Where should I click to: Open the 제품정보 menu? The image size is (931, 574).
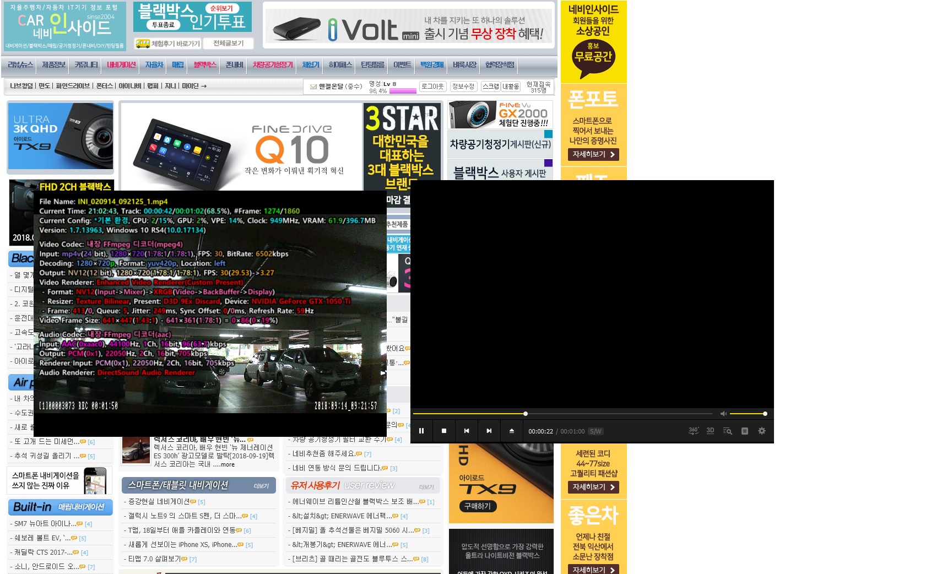(x=54, y=65)
